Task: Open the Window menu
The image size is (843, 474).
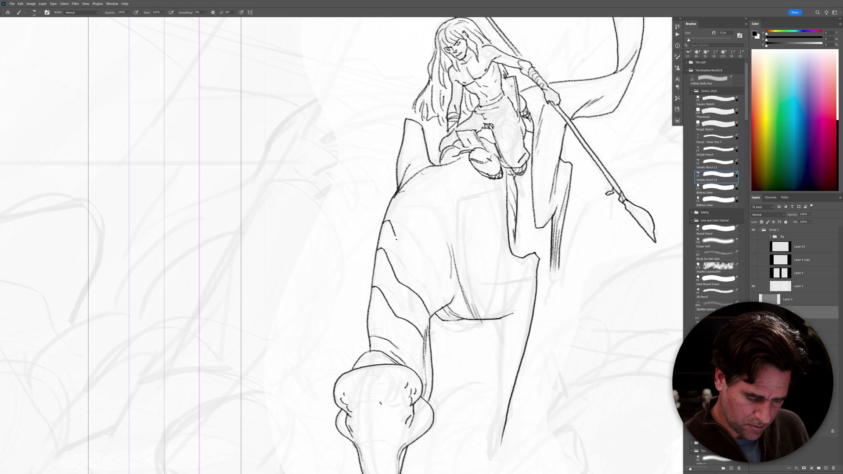Action: (x=112, y=4)
